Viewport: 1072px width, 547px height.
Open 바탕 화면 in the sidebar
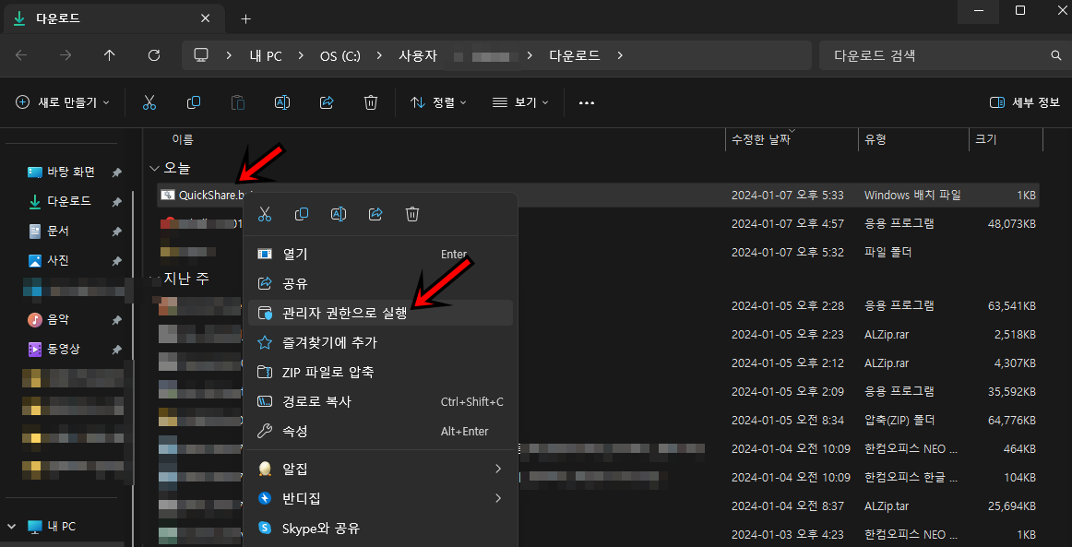70,172
